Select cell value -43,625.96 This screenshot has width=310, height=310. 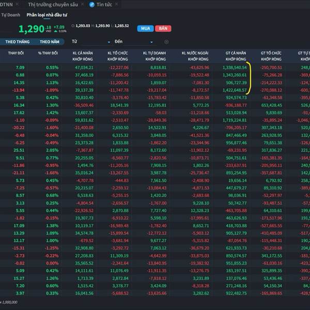pyautogui.click(x=199, y=68)
